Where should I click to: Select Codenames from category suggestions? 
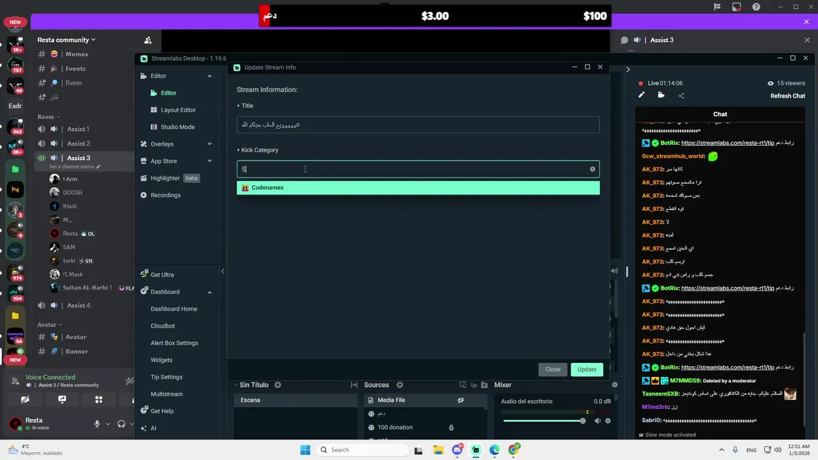pyautogui.click(x=418, y=188)
